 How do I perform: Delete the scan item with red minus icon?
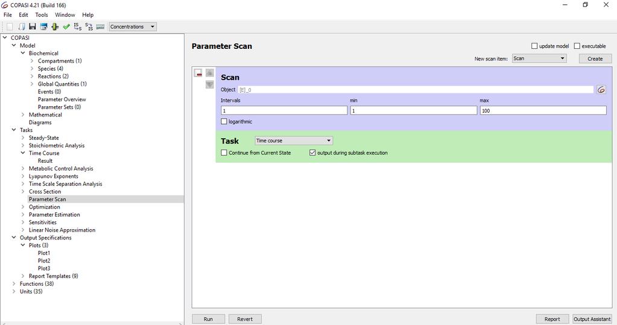click(x=198, y=73)
